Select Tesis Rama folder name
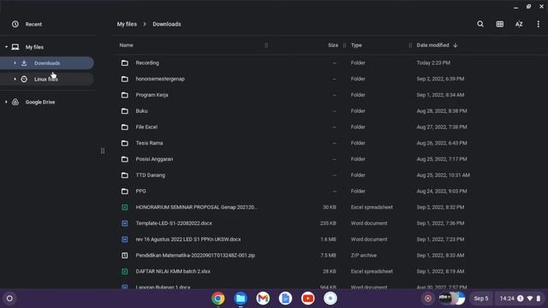Viewport: 548px width, 308px height. click(149, 143)
